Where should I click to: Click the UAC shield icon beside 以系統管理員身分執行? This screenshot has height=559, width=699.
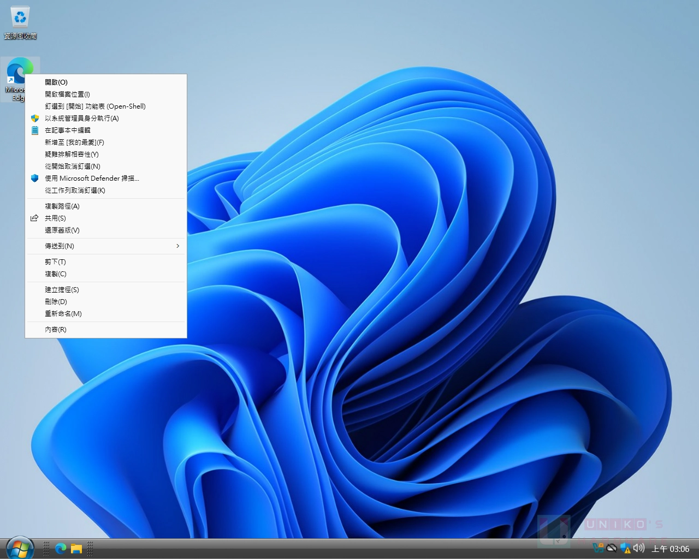pos(35,118)
